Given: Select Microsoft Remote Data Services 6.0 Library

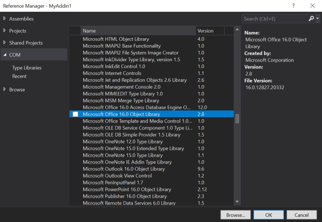Looking at the screenshot, I should (152, 203).
